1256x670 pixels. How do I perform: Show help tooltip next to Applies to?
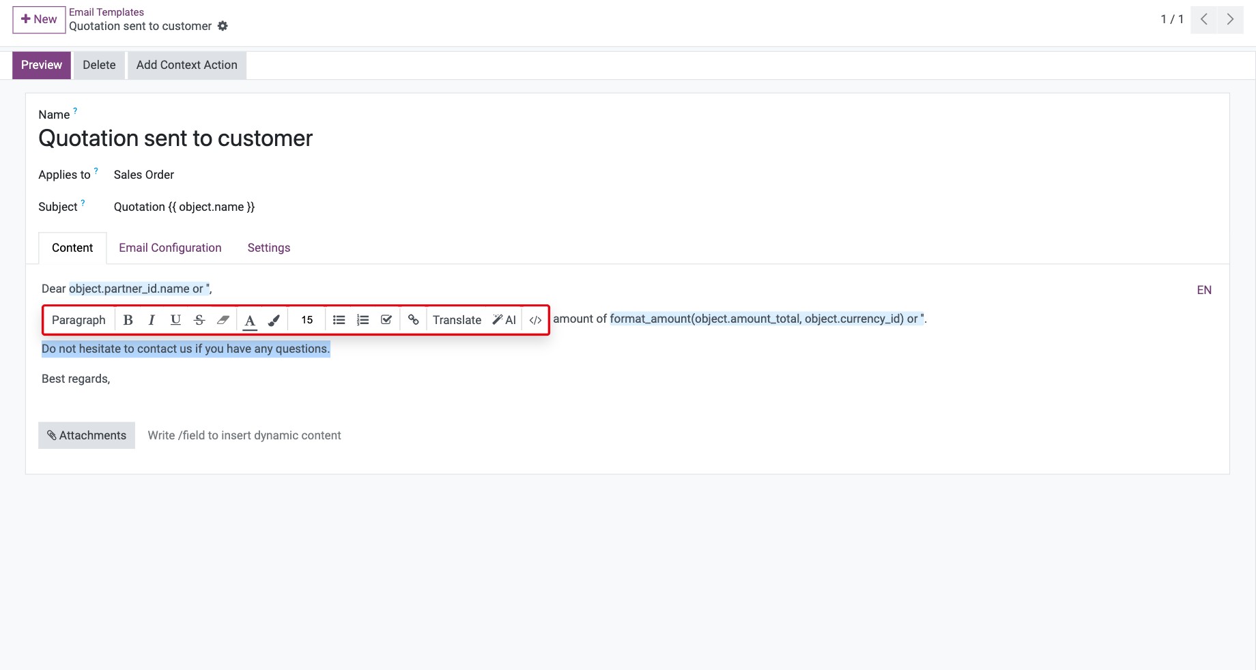96,171
